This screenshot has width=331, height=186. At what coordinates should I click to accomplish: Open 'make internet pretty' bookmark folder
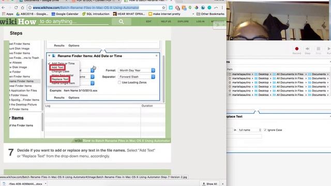click(x=164, y=14)
